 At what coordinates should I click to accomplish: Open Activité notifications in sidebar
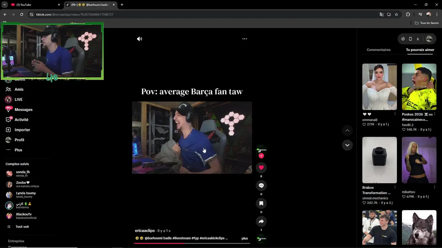pos(21,120)
